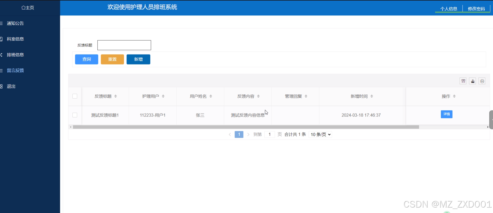Click cell text 112233-用户1
This screenshot has width=493, height=213.
click(153, 115)
